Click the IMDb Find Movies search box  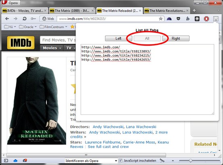pyautogui.click(x=58, y=40)
